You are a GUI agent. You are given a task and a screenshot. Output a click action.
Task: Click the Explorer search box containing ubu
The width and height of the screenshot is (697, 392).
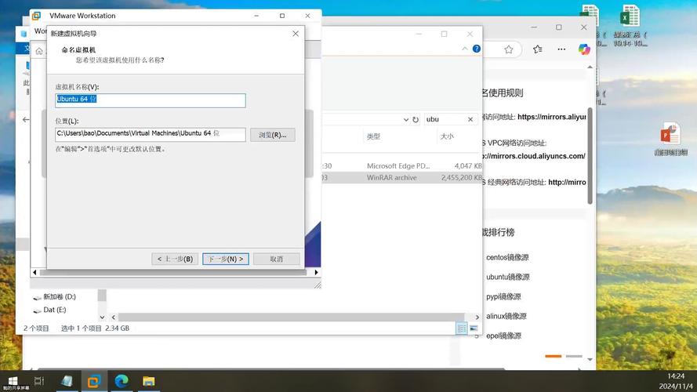[x=445, y=119]
